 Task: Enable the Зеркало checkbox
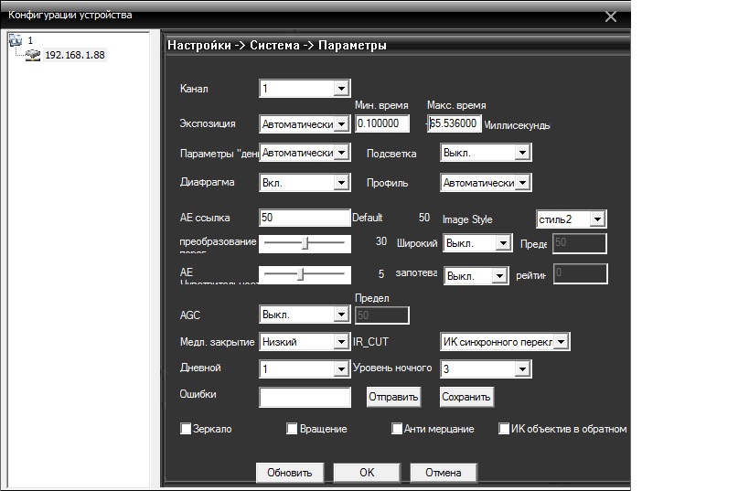(x=187, y=429)
